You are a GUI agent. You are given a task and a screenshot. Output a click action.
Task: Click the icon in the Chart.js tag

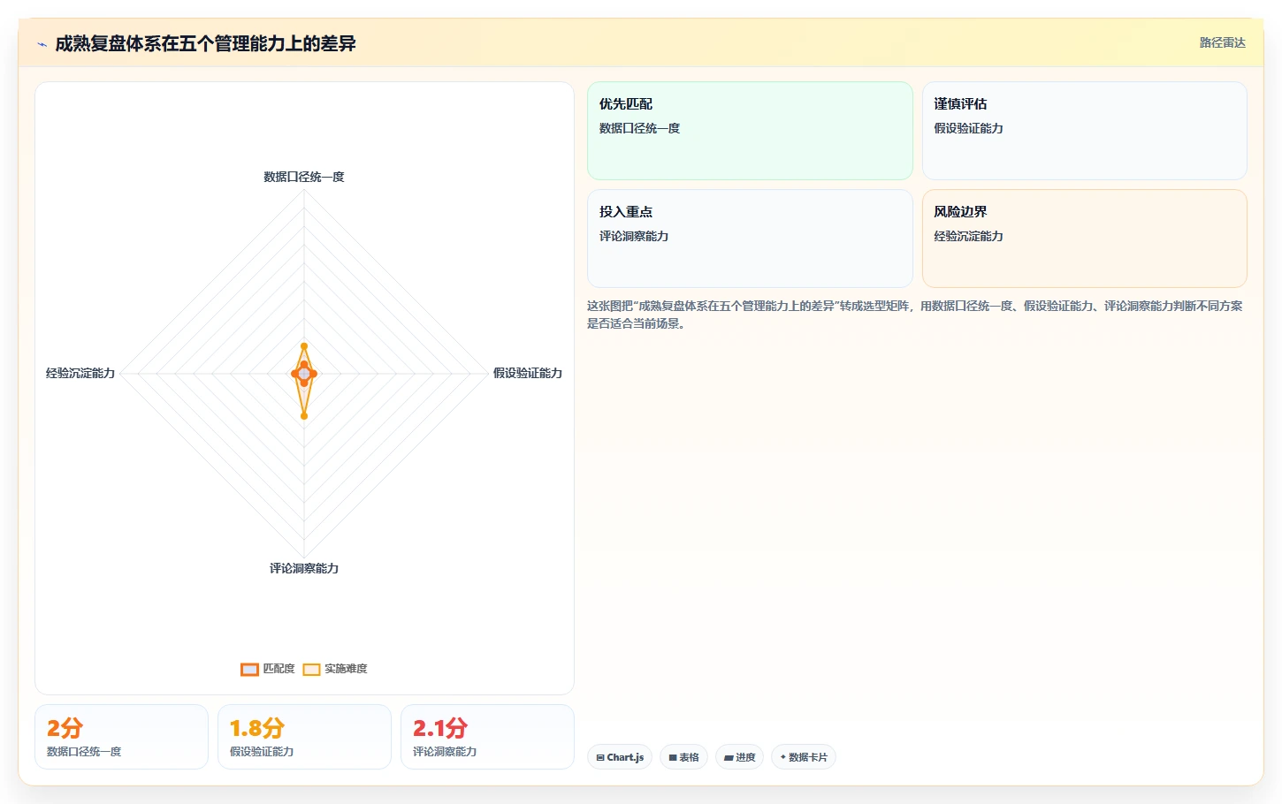tap(600, 758)
